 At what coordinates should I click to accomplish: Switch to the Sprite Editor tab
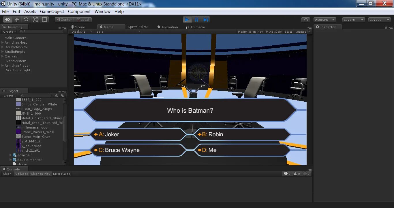tap(138, 27)
